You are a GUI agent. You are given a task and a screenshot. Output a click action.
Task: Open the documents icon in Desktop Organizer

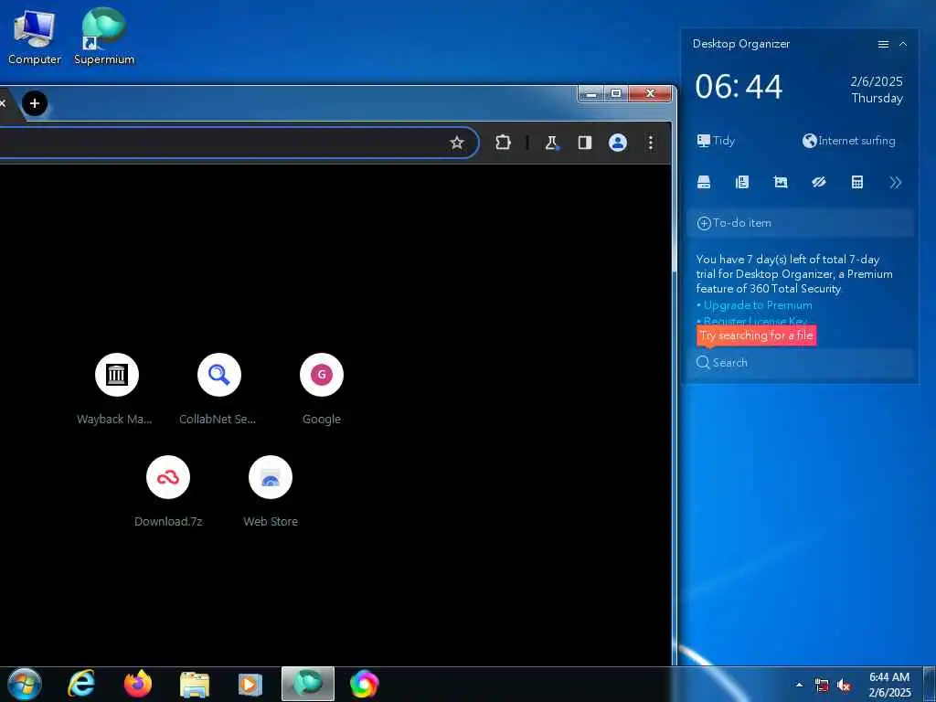(x=742, y=183)
